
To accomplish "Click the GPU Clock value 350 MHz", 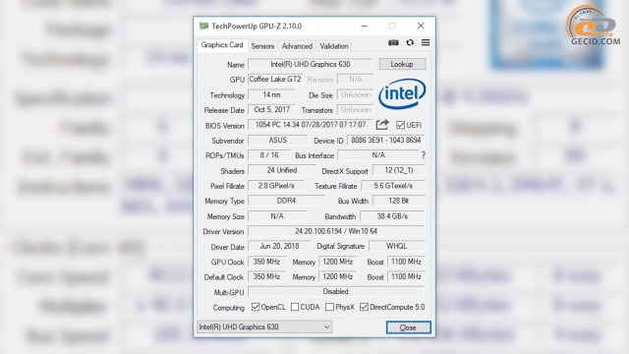I will 266,262.
